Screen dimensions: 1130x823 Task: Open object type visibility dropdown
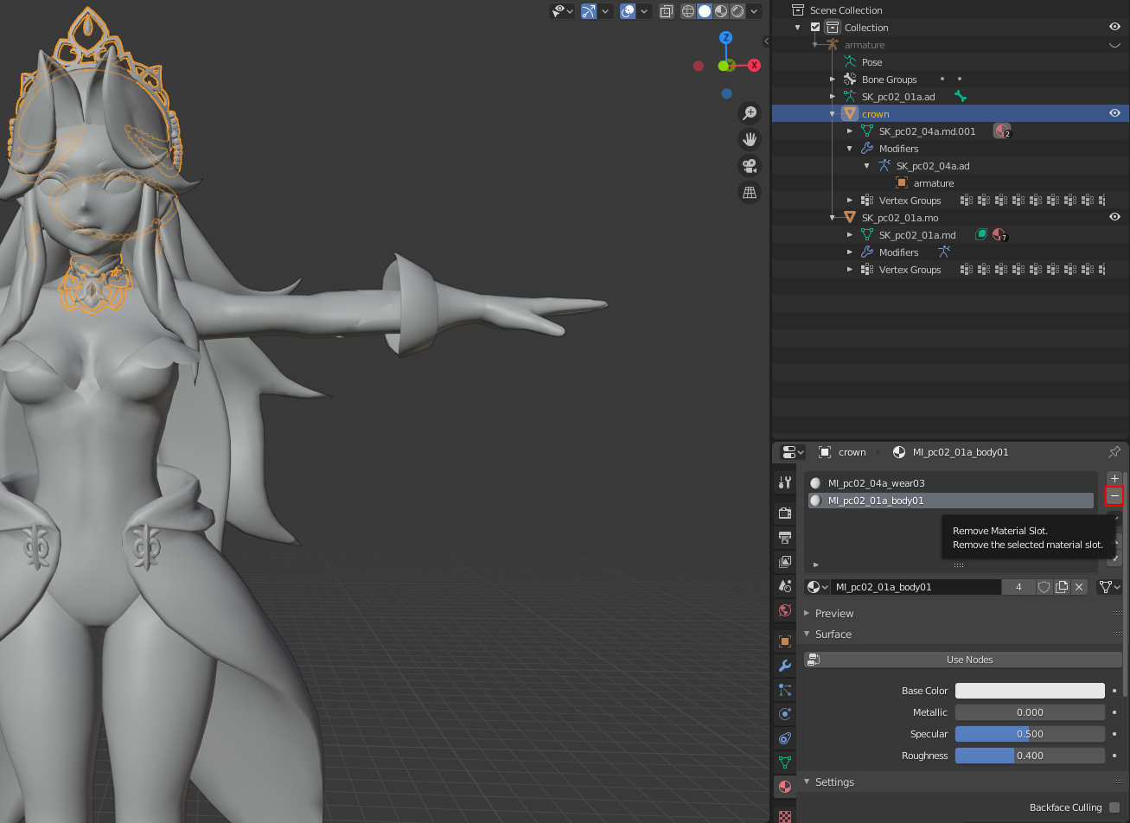click(x=564, y=11)
